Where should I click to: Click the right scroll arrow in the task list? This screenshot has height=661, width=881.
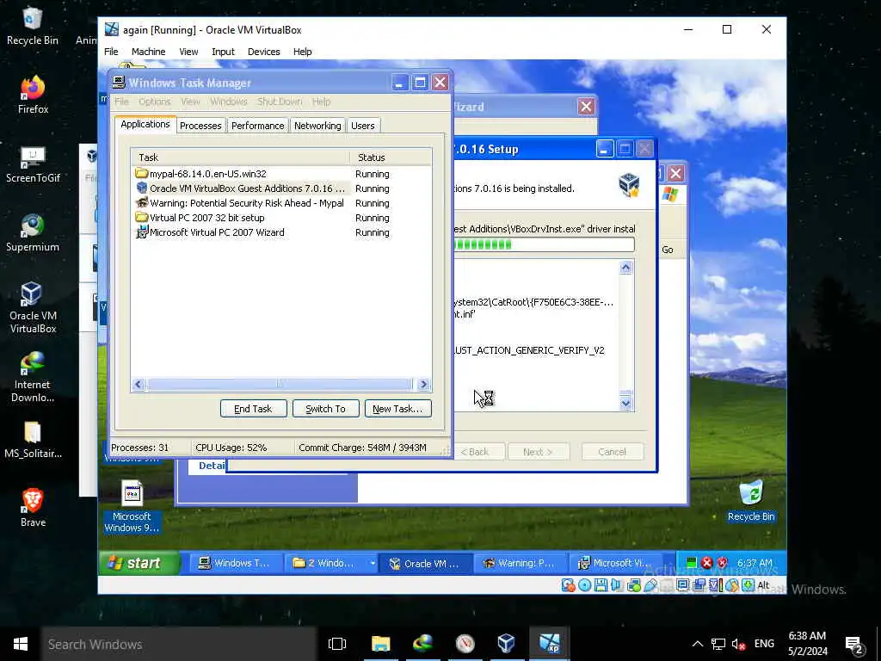pyautogui.click(x=423, y=385)
